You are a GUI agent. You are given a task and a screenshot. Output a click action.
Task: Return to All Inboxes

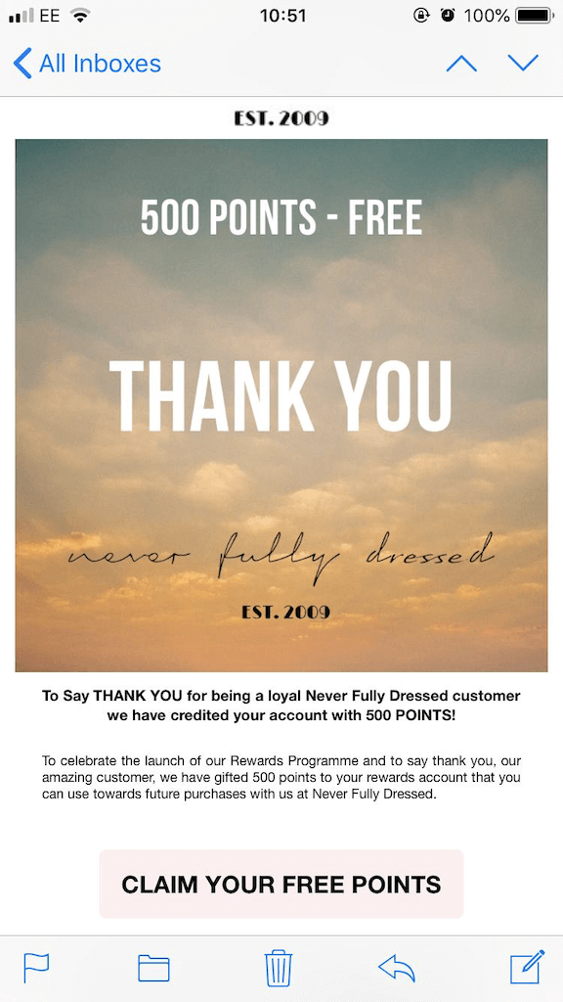[98, 63]
